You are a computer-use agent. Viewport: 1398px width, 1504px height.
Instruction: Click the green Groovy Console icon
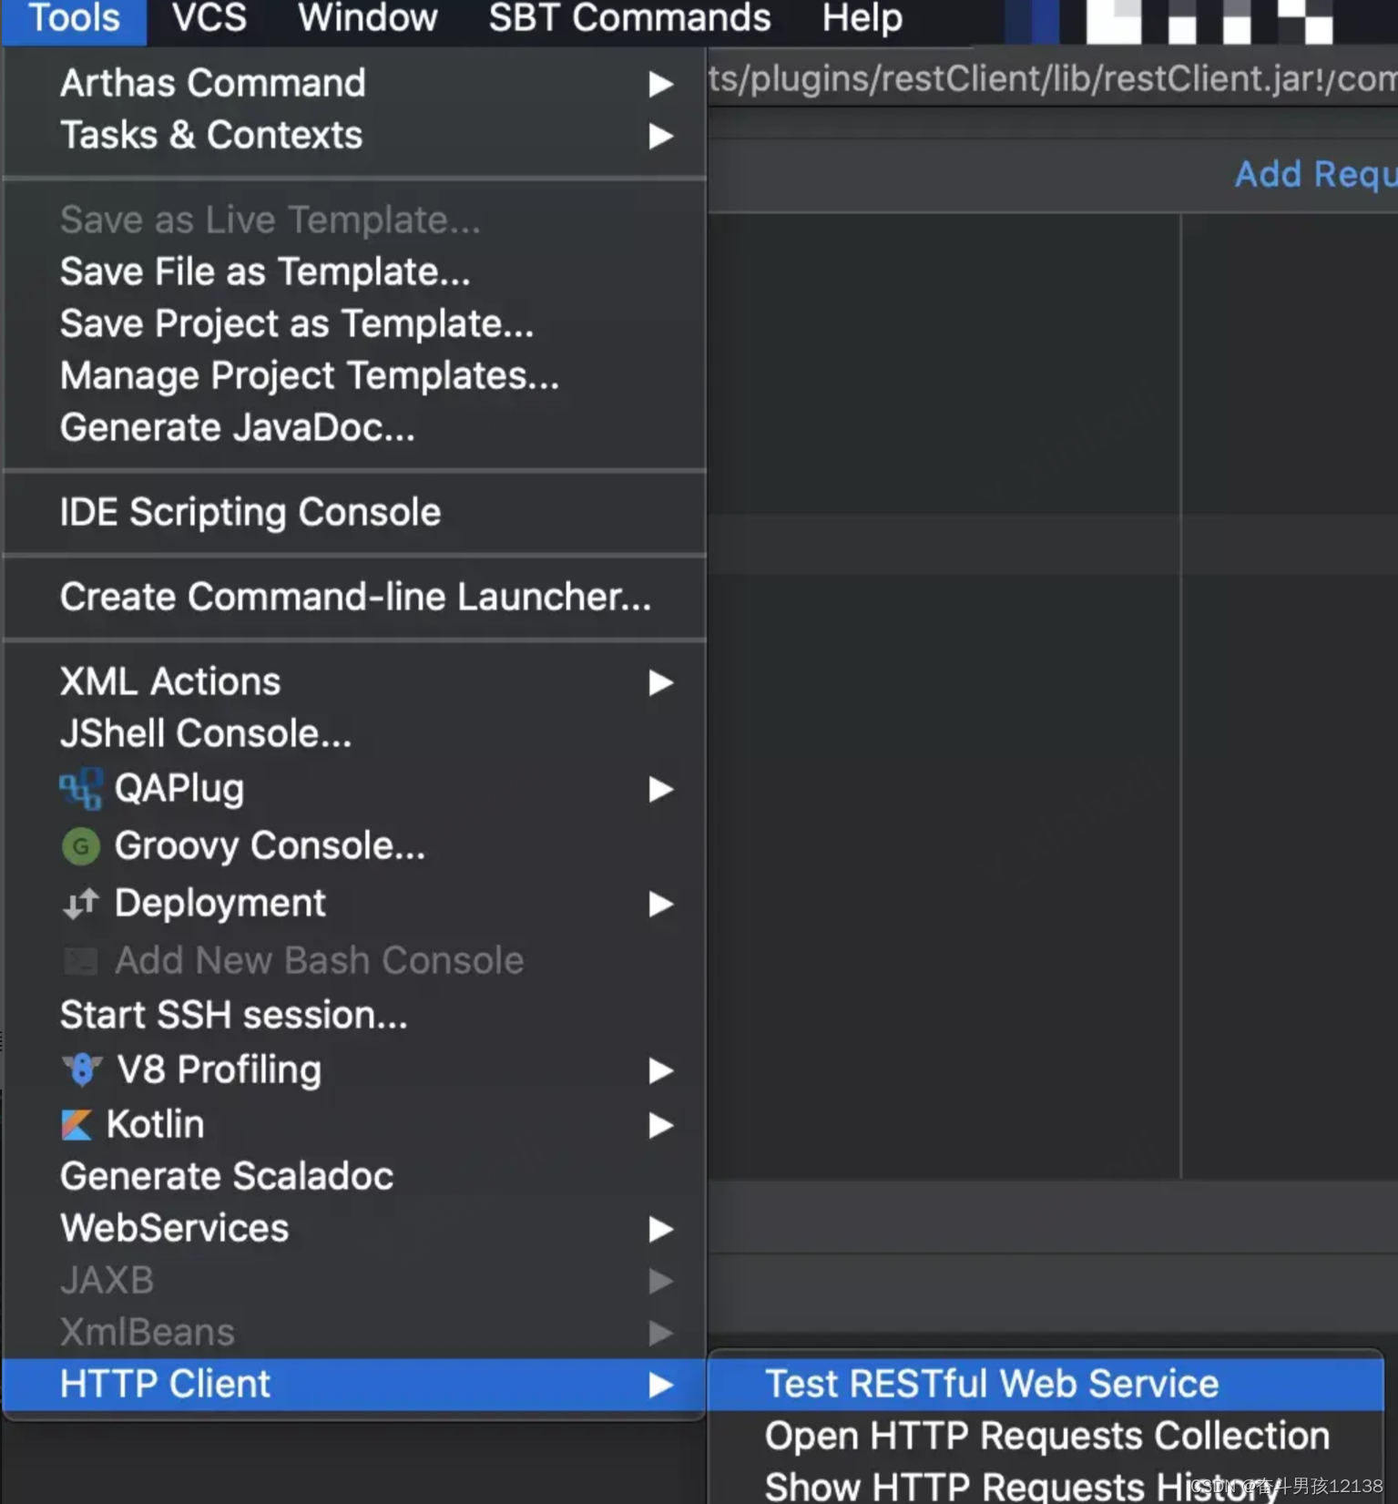coord(80,846)
